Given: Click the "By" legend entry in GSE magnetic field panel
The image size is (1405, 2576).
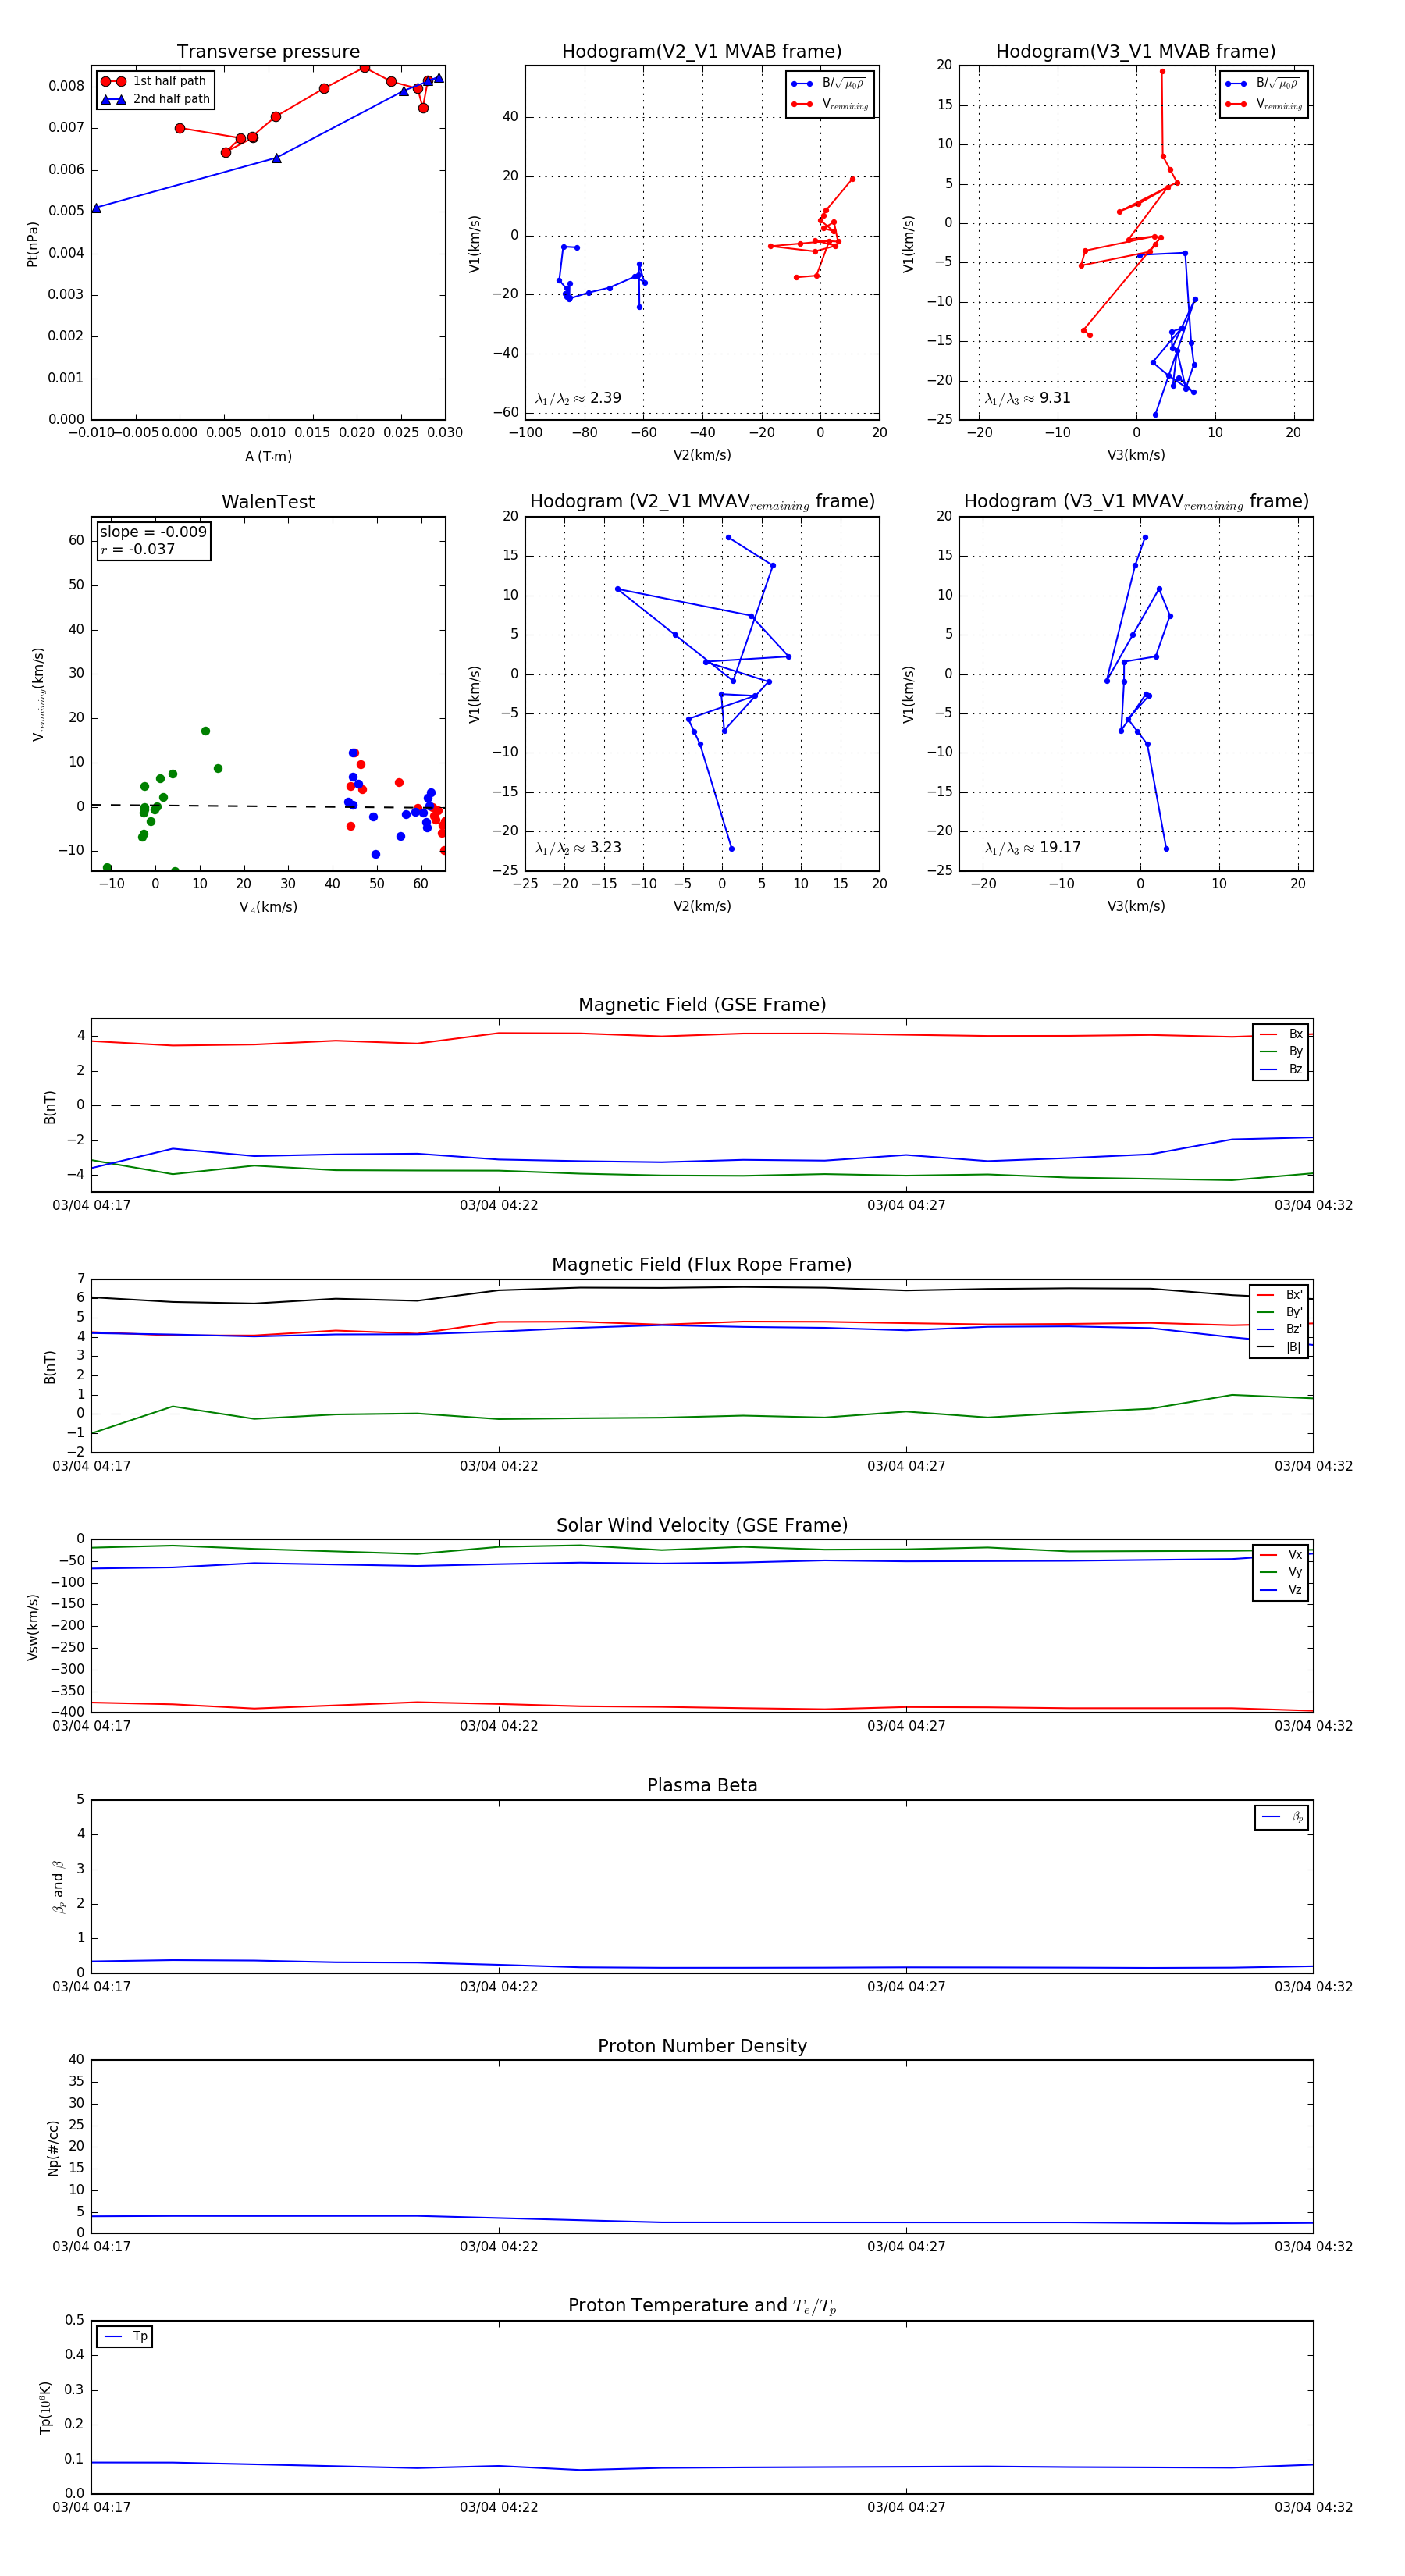Looking at the screenshot, I should [x=1281, y=1051].
